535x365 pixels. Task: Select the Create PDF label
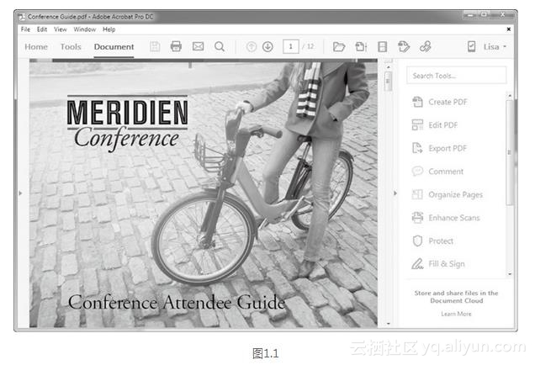pyautogui.click(x=448, y=102)
